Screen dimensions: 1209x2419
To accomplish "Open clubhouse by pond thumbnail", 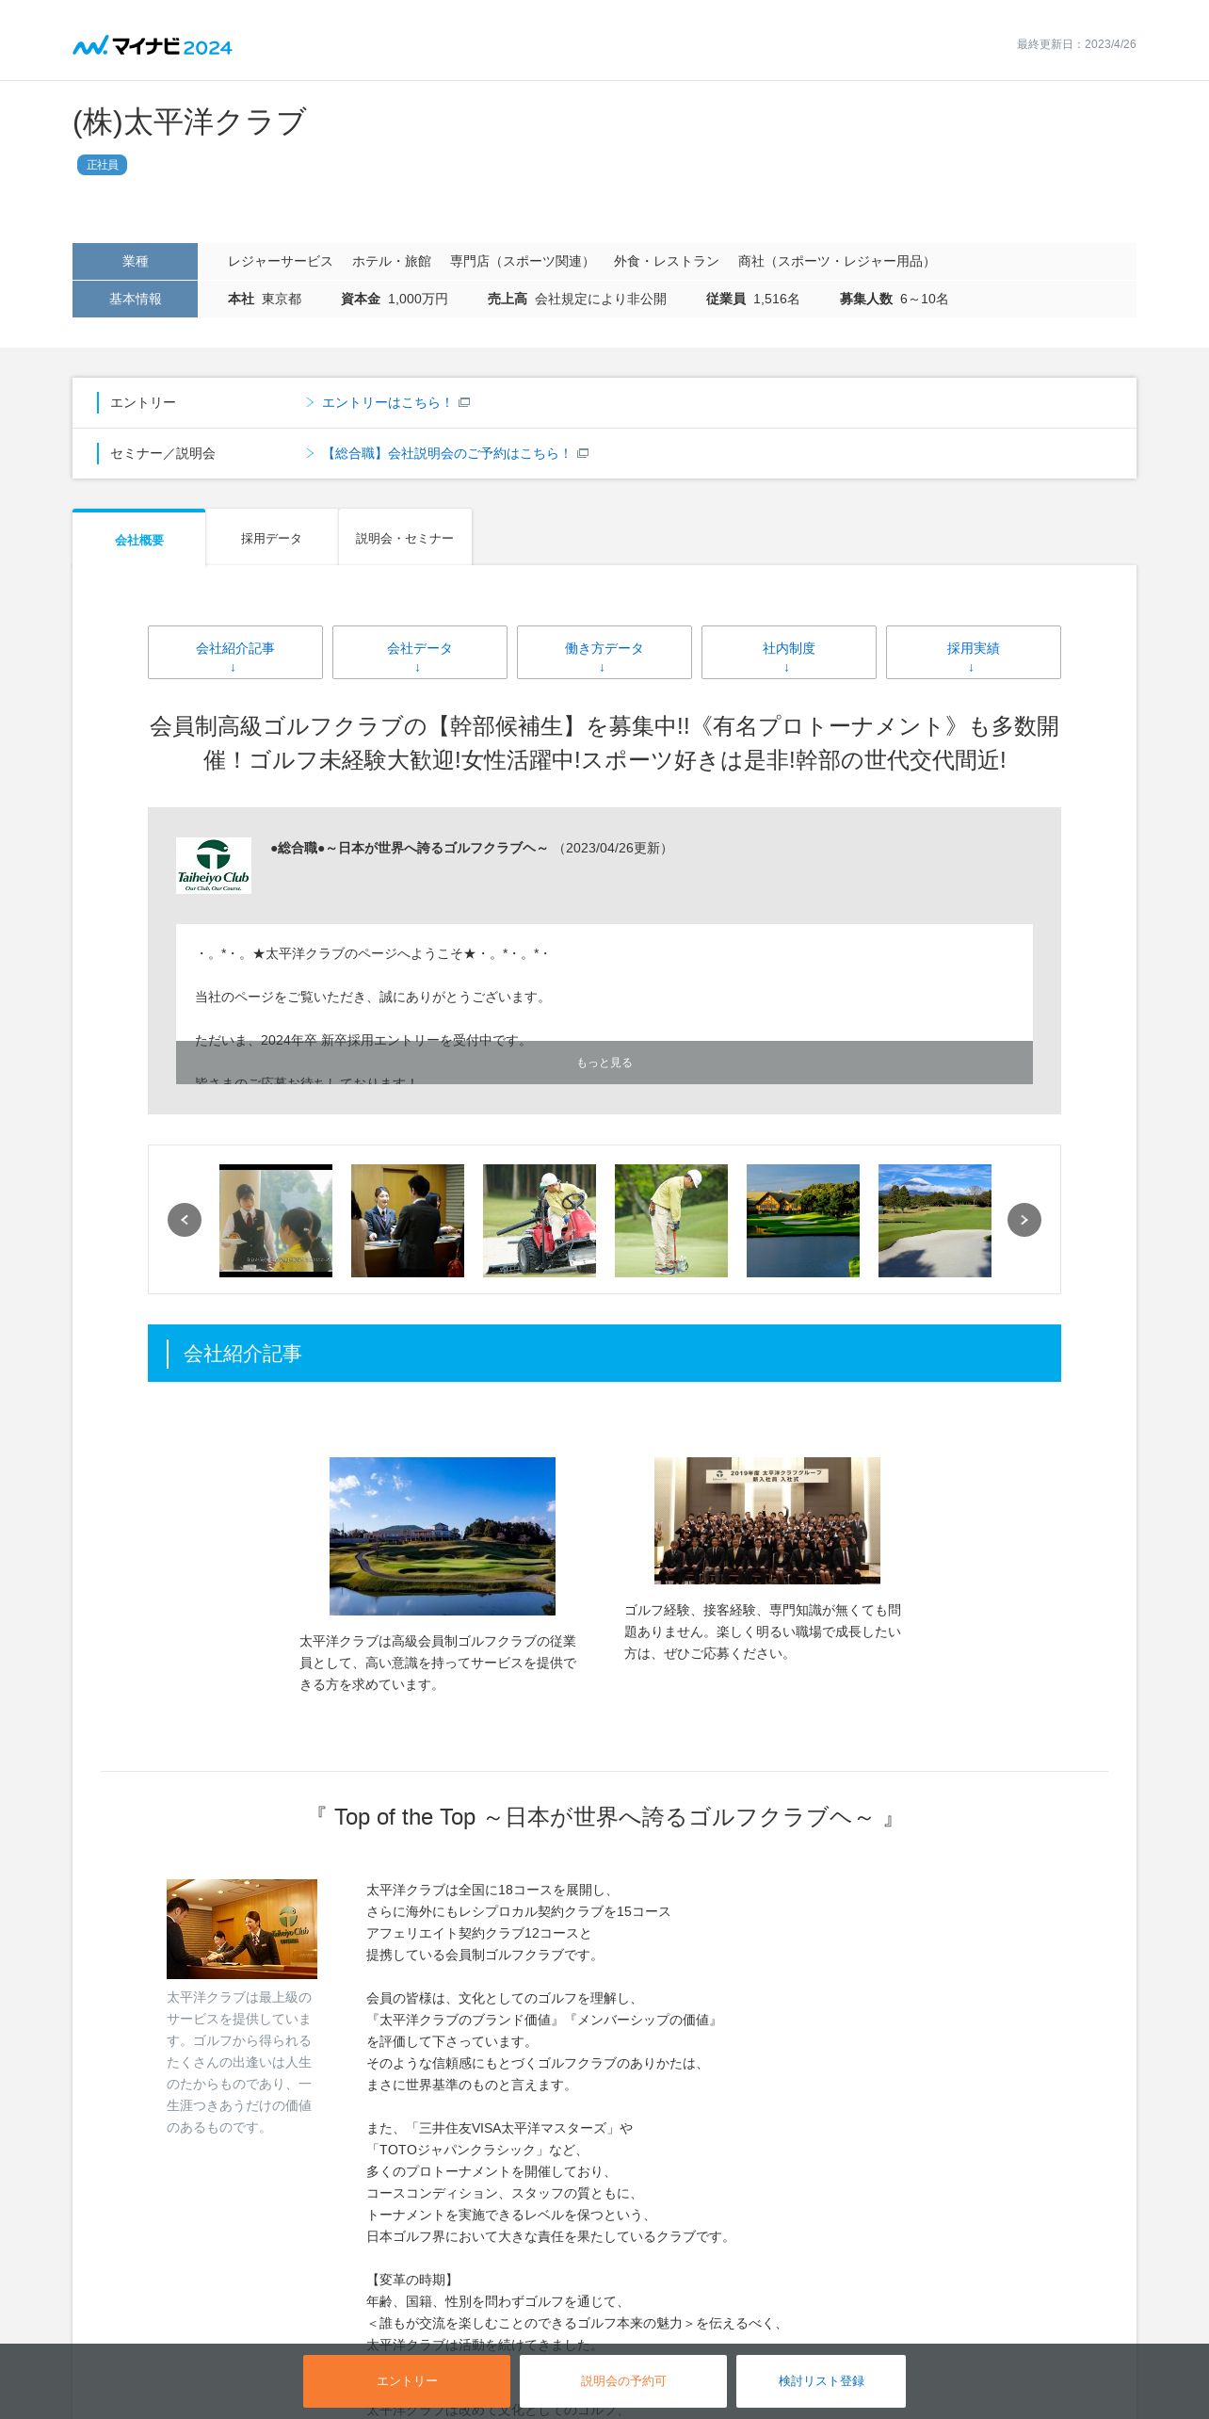I will [803, 1221].
